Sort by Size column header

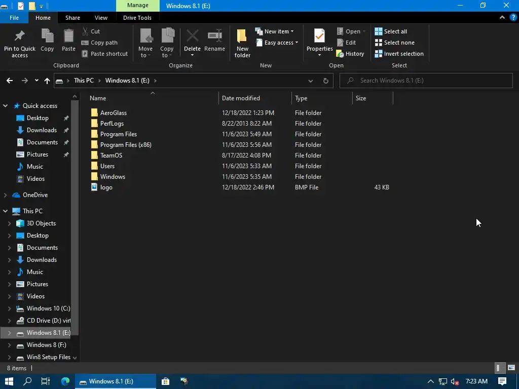pyautogui.click(x=373, y=98)
